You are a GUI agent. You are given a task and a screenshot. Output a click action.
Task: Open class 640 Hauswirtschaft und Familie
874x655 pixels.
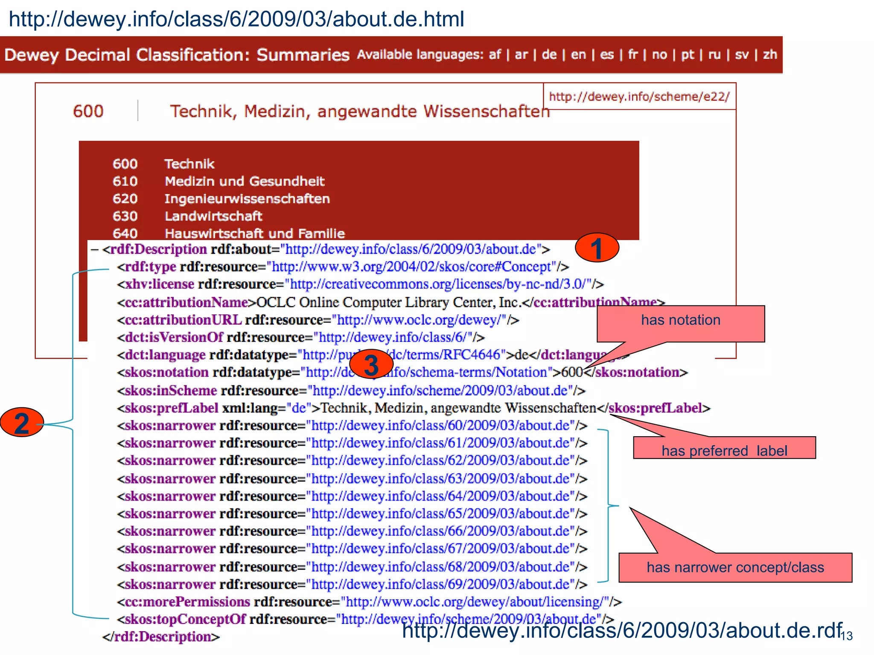click(228, 234)
